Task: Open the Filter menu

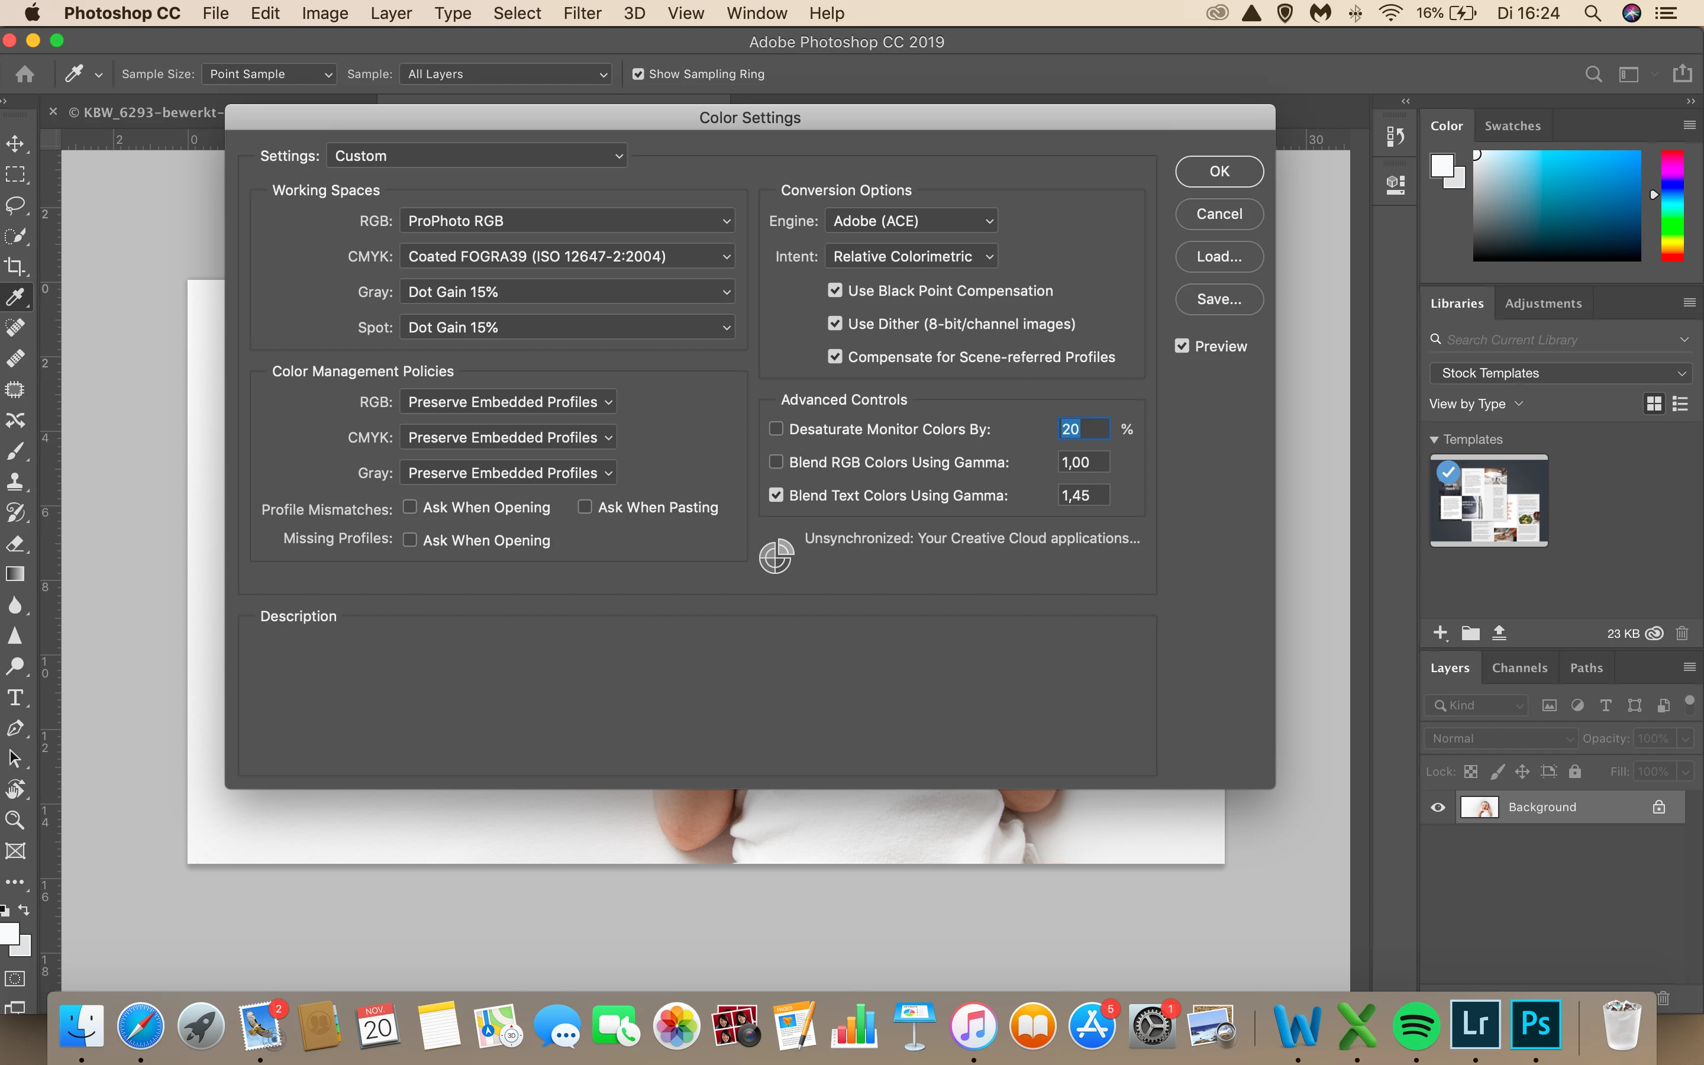Action: (582, 14)
